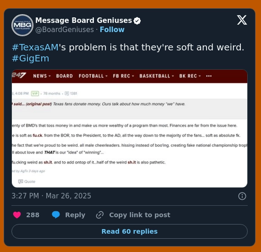Expand the NEWS dropdown in the image

[x=42, y=76]
